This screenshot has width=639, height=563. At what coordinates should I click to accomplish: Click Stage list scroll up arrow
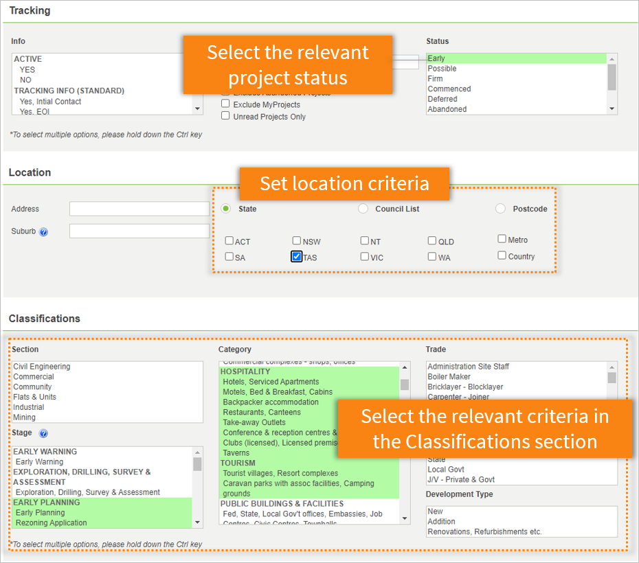[197, 452]
